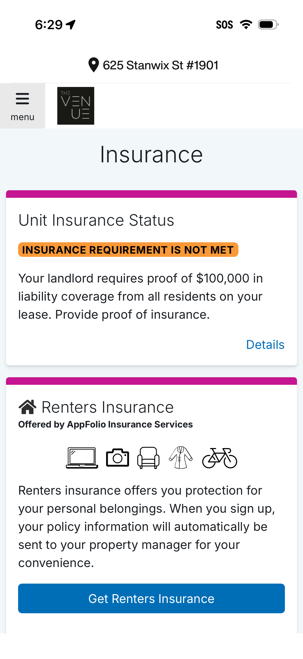The width and height of the screenshot is (303, 659).
Task: Tap the Unit Insurance Status heading
Action: coord(96,220)
